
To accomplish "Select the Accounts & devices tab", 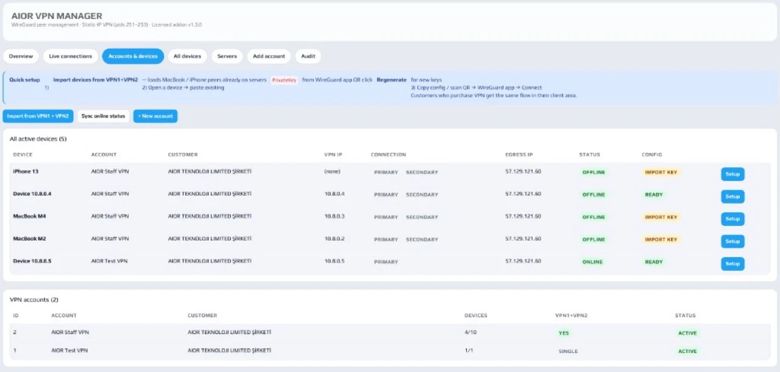I will point(133,56).
